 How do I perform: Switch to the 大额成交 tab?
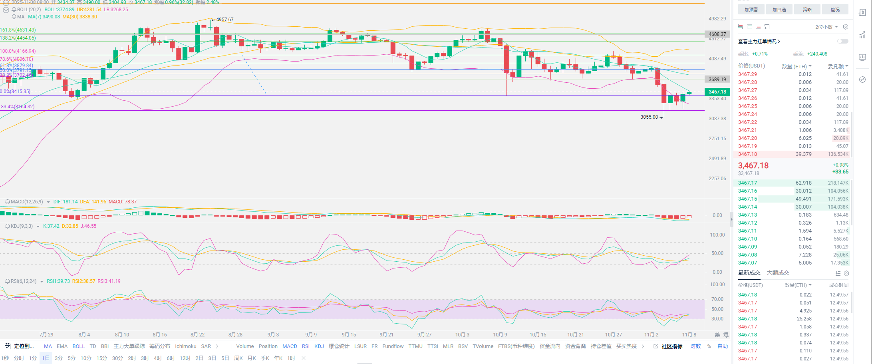pyautogui.click(x=778, y=273)
